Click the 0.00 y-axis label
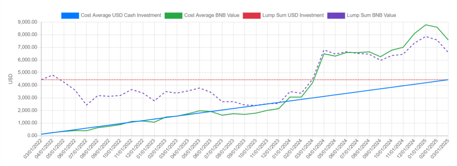Image resolution: width=457 pixels, height=166 pixels. pyautogui.click(x=33, y=136)
